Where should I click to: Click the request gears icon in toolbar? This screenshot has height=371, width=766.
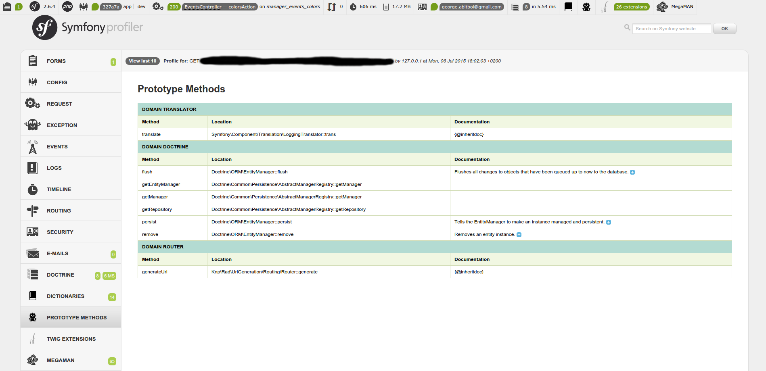[158, 6]
